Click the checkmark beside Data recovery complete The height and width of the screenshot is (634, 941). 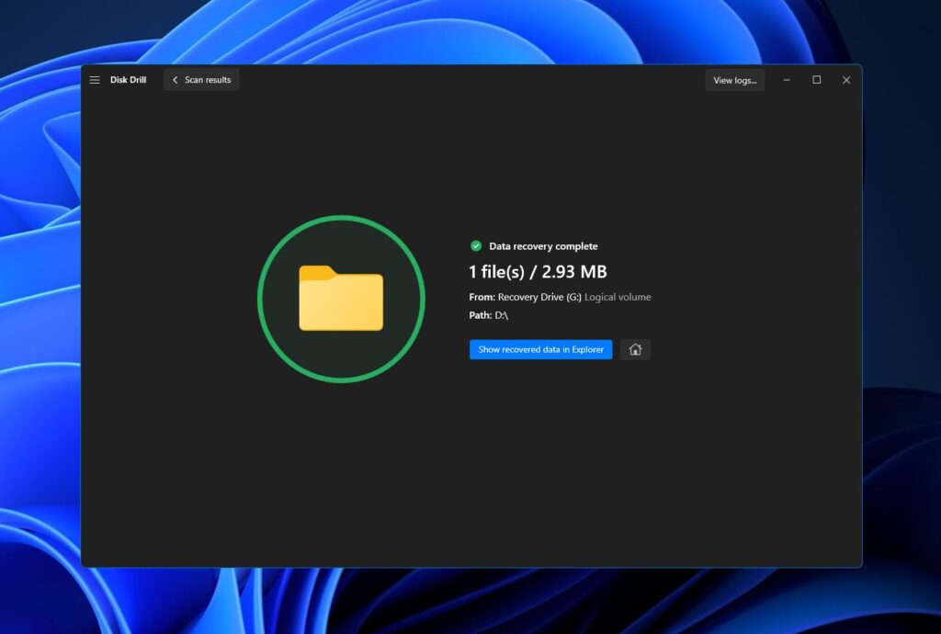(475, 245)
